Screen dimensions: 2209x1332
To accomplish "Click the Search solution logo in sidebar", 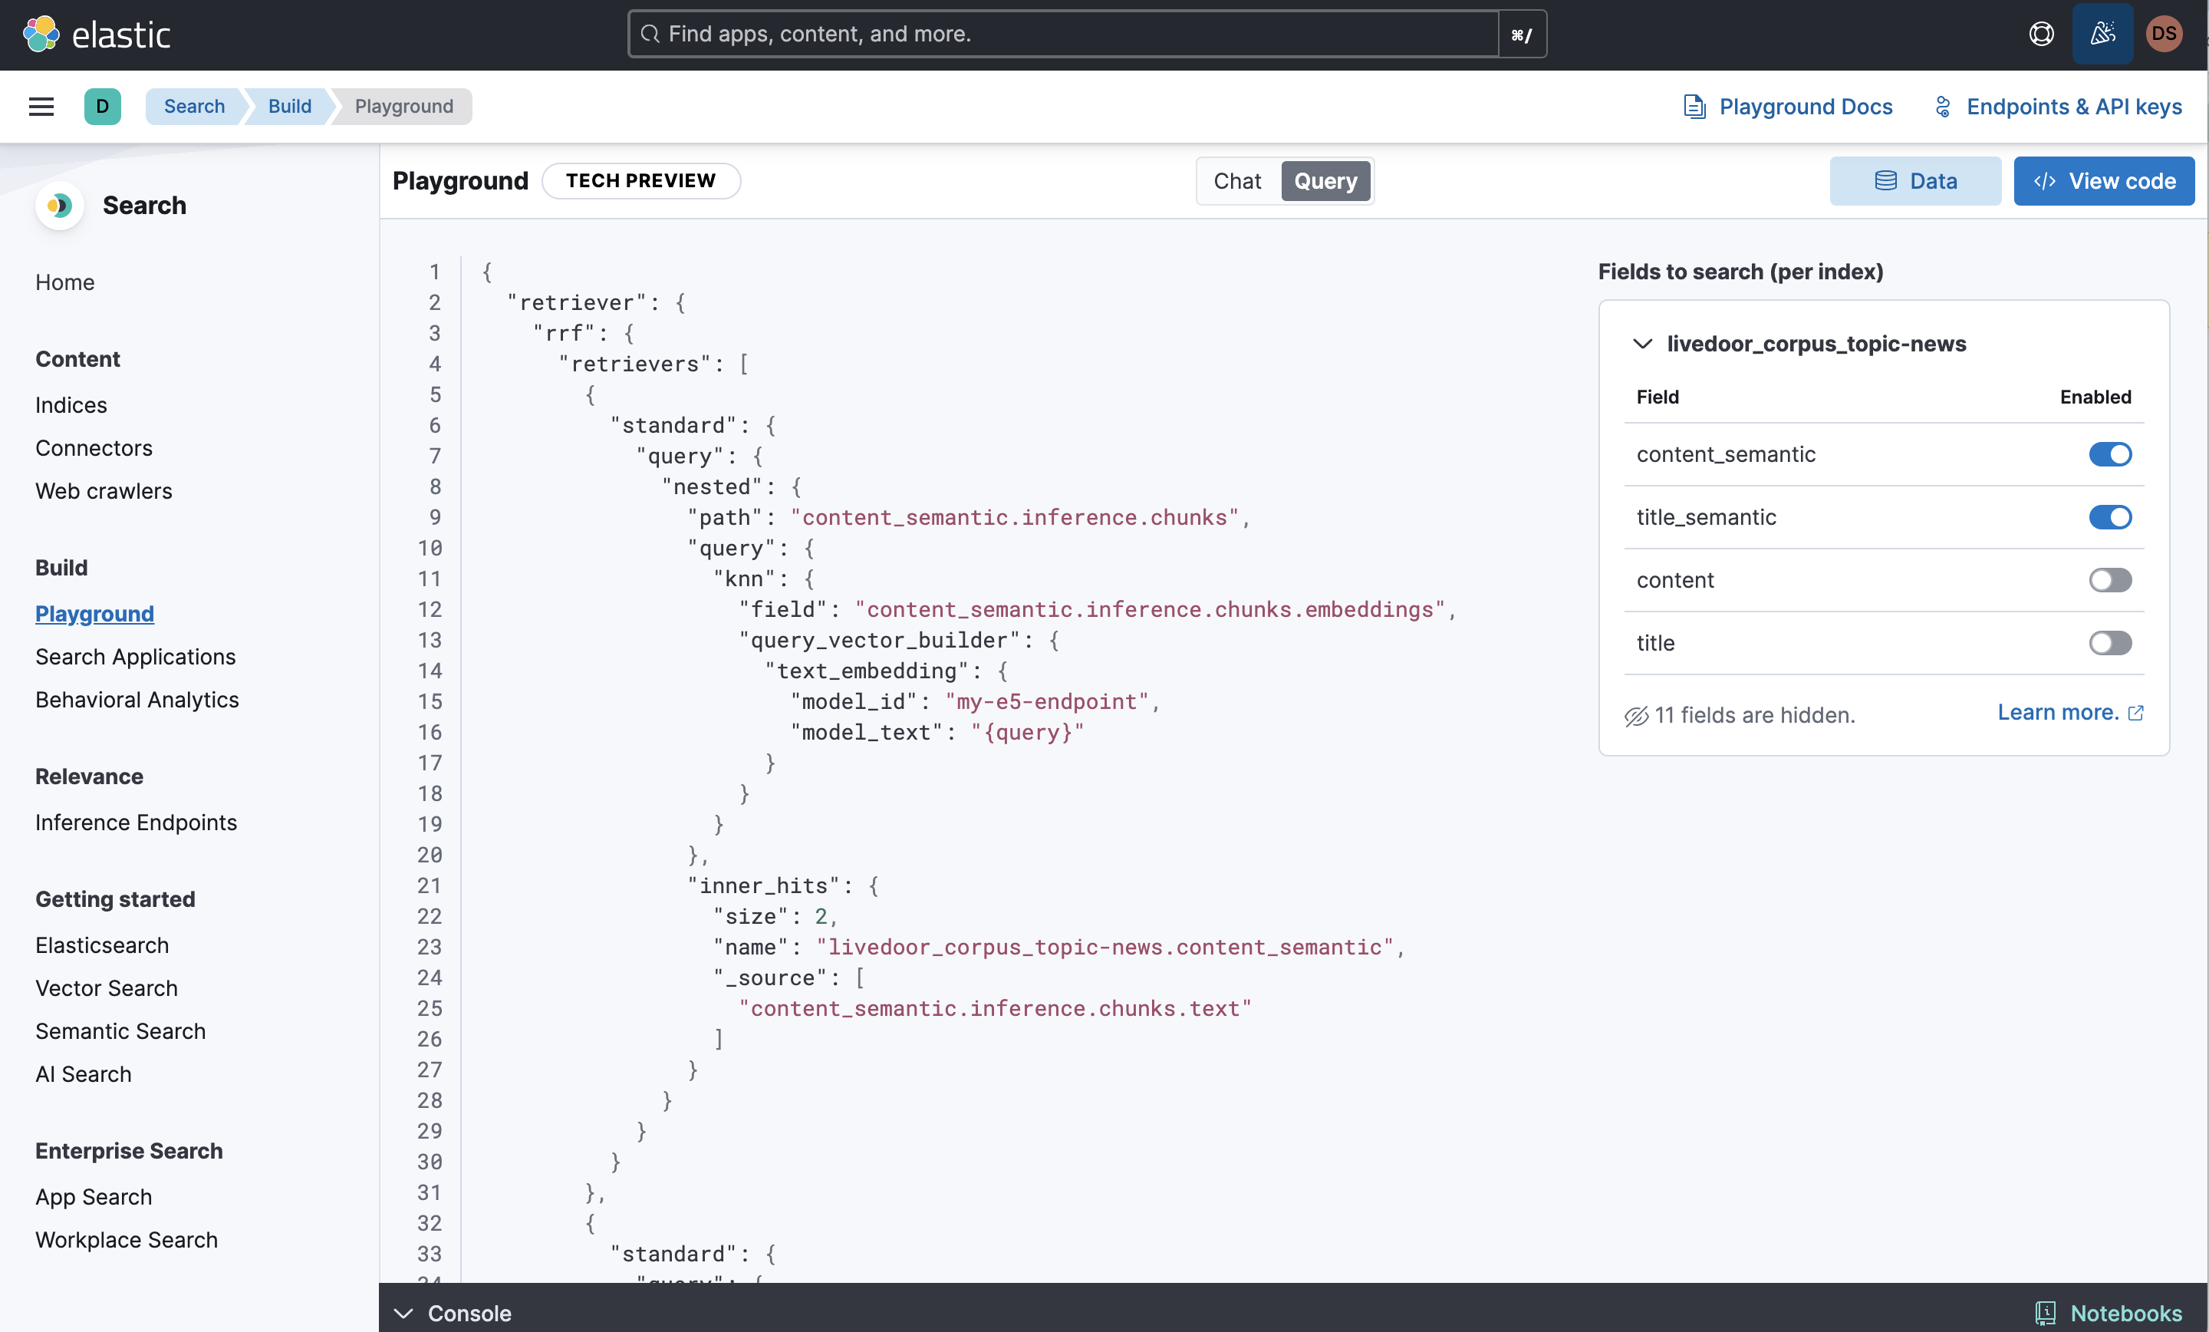I will (x=60, y=206).
